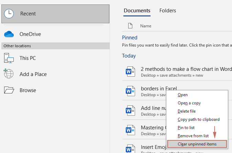The image size is (232, 153).
Task: Click Delete file in context menu
Action: click(x=187, y=111)
